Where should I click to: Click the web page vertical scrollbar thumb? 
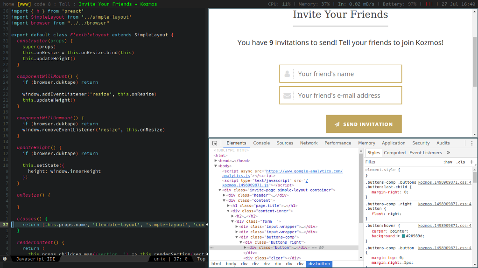click(x=475, y=62)
